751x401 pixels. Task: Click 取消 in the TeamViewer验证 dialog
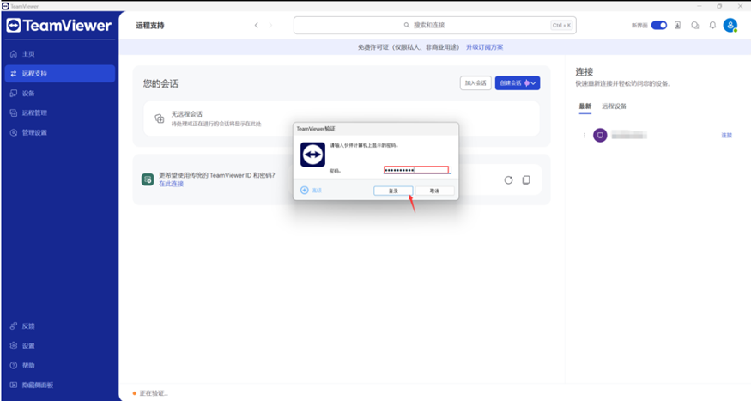coord(434,191)
